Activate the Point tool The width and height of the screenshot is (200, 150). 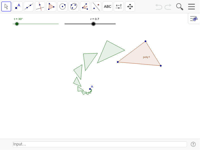[x=17, y=6]
